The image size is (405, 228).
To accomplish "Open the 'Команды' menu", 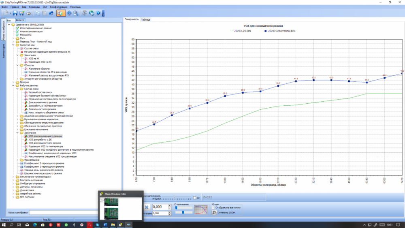I will coord(34,7).
